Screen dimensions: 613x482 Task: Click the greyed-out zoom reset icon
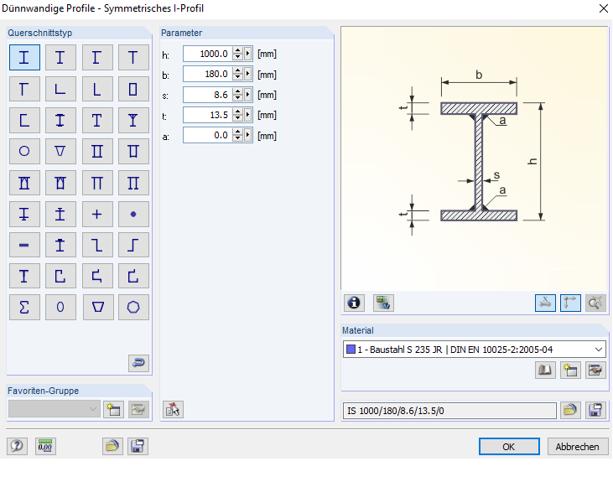pyautogui.click(x=595, y=303)
